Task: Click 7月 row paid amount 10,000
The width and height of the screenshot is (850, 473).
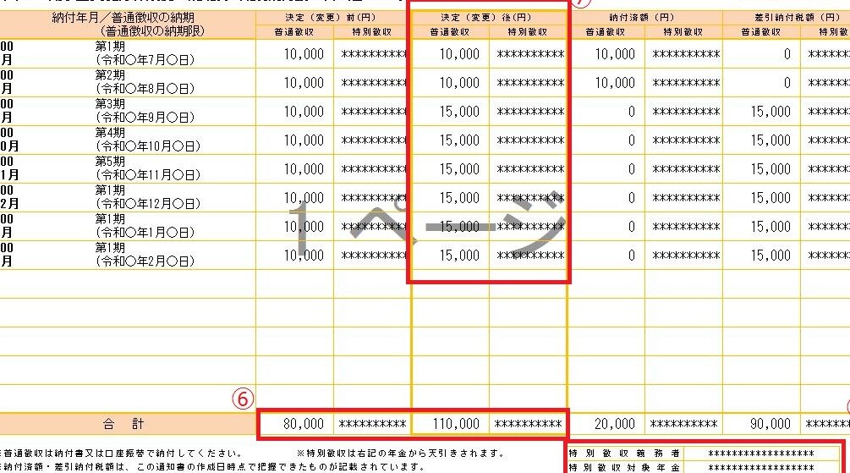Action: coord(615,54)
